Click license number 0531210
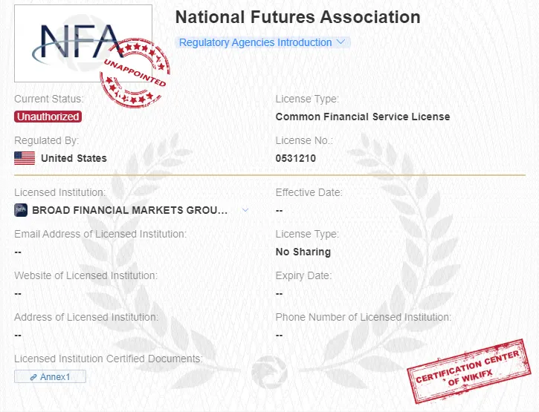Image resolution: width=539 pixels, height=412 pixels. [x=295, y=158]
